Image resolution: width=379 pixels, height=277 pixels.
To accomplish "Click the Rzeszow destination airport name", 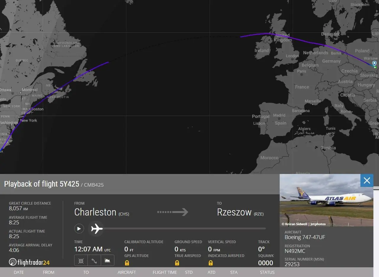I will (x=234, y=212).
